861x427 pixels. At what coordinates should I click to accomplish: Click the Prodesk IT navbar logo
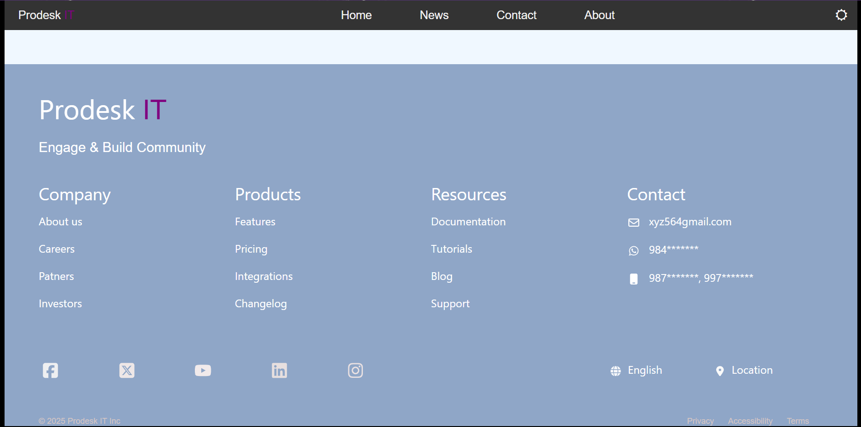[46, 15]
